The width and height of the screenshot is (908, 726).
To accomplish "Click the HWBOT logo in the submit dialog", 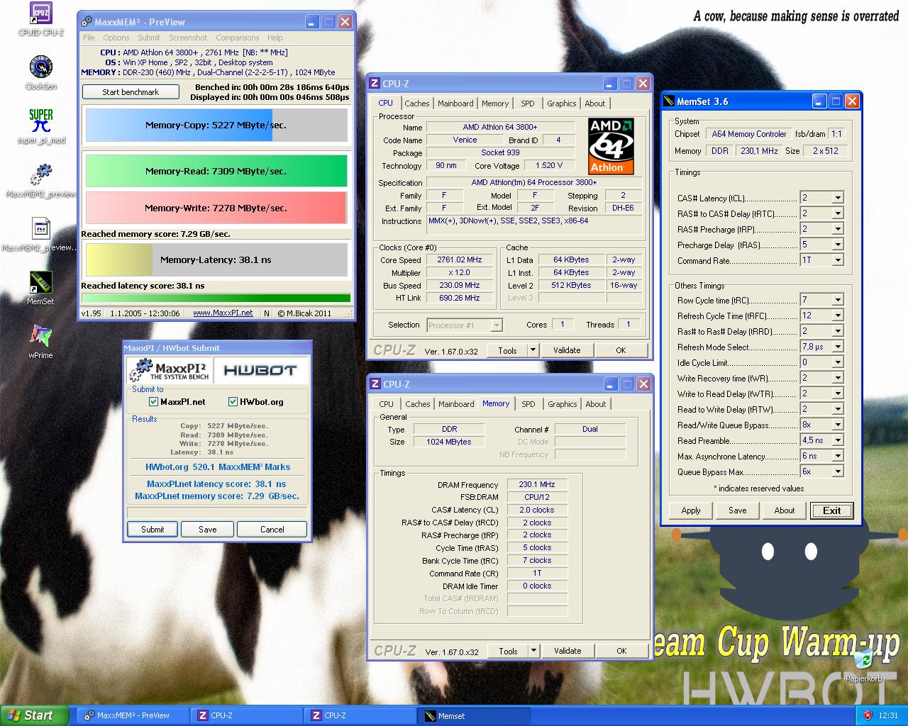I will (260, 370).
